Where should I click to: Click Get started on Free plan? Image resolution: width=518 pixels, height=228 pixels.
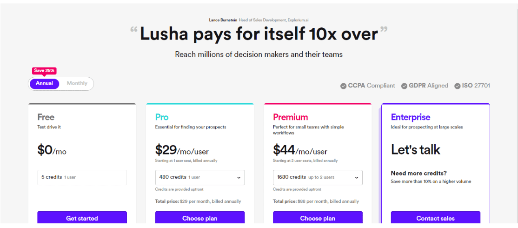82,218
